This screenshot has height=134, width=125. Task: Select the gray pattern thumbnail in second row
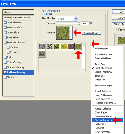(x=42, y=54)
